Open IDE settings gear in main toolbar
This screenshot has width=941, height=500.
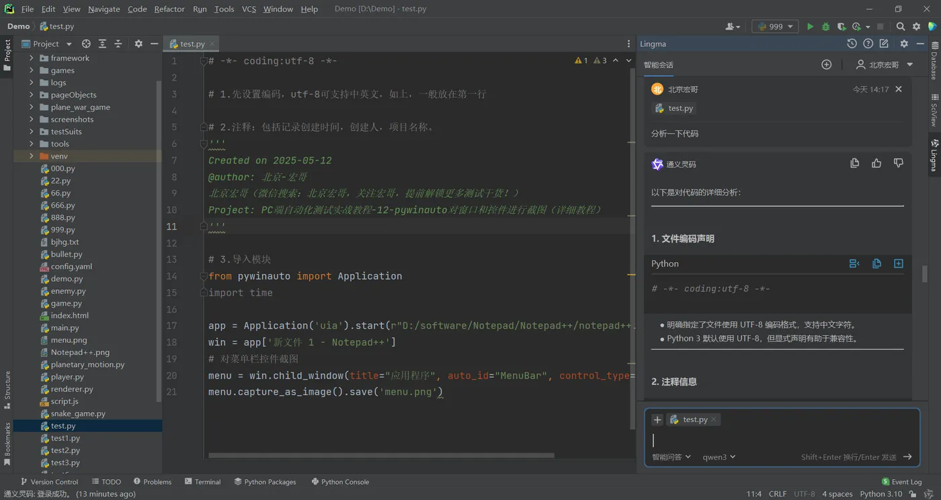click(917, 27)
